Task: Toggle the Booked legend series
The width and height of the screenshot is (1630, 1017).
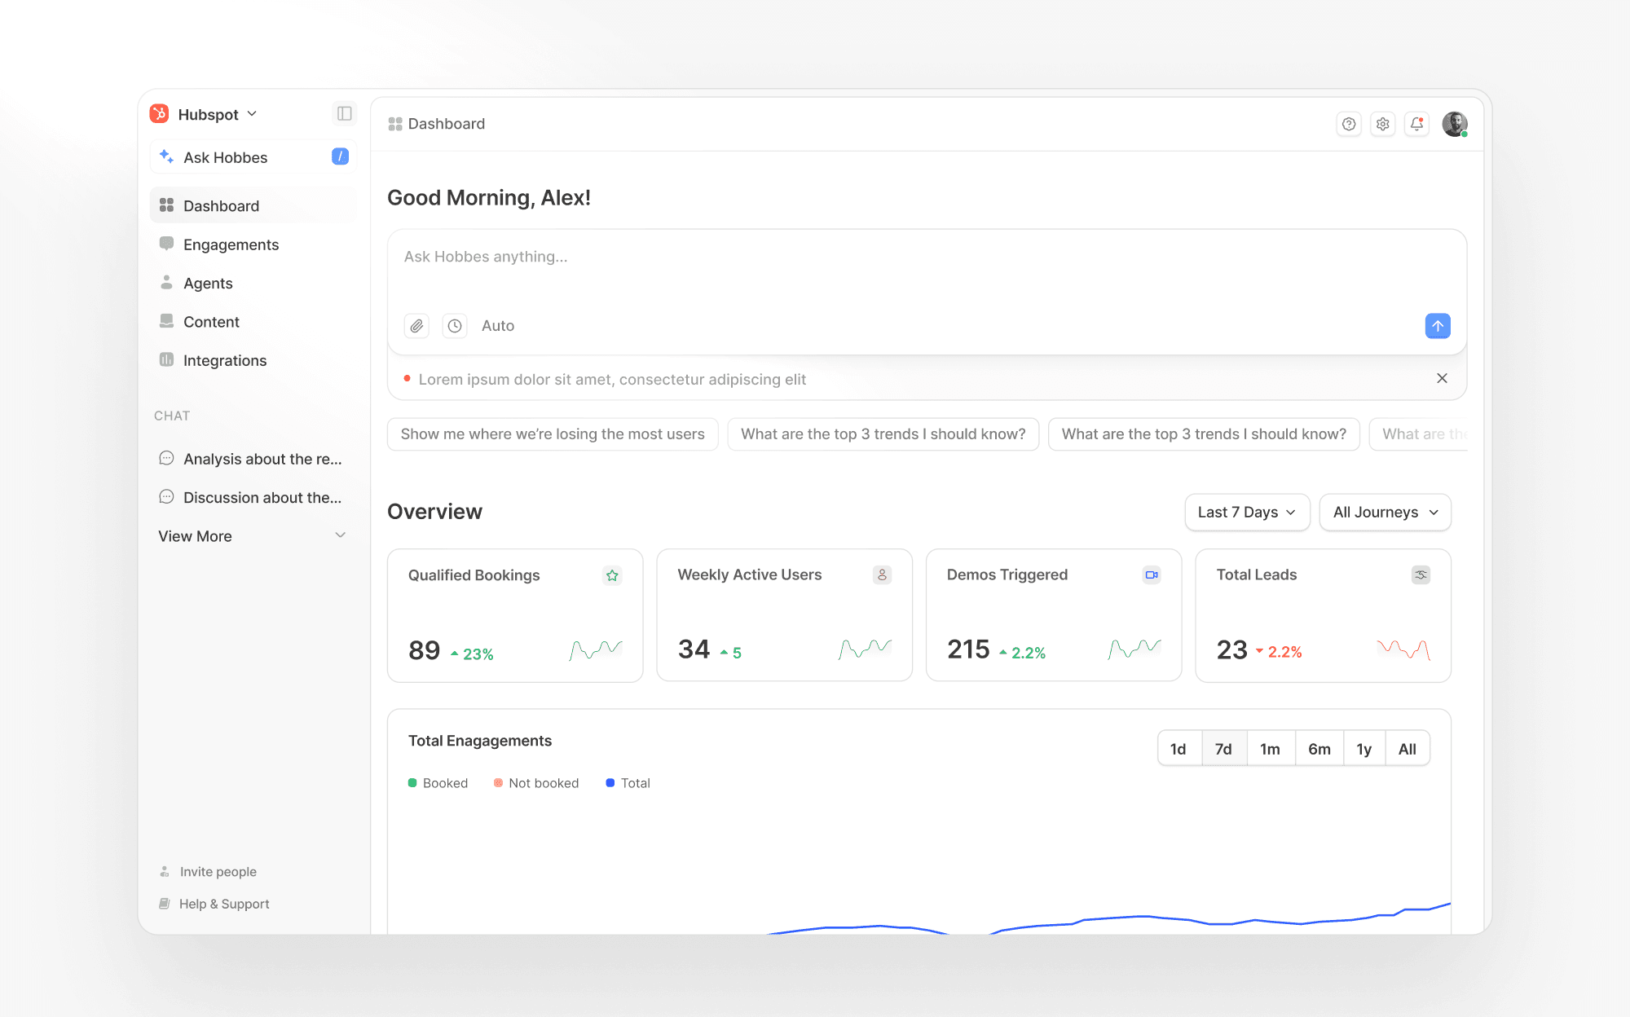Action: (x=438, y=783)
